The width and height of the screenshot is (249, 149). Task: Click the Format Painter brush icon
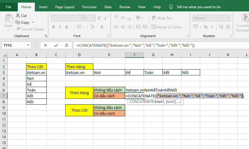(x=18, y=29)
